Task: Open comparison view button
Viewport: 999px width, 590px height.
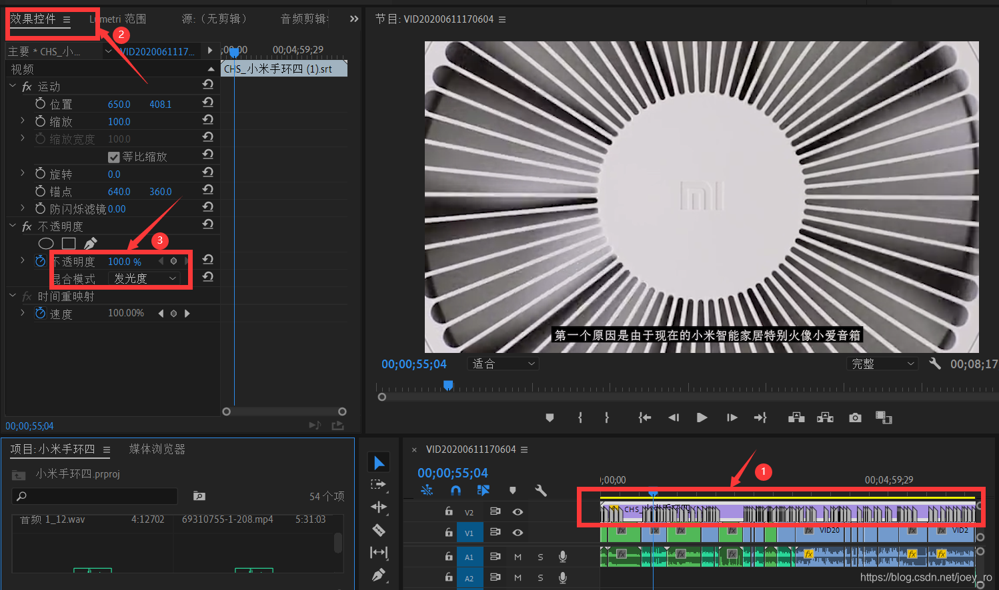Action: click(x=884, y=418)
